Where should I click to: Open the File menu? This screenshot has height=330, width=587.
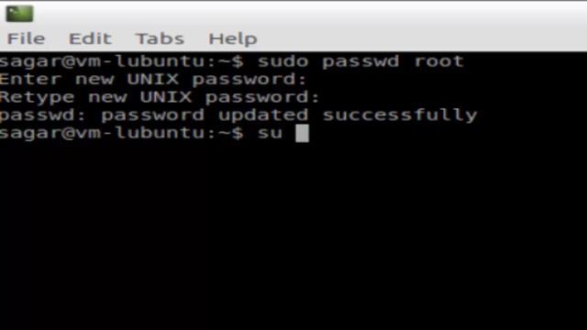pos(27,38)
